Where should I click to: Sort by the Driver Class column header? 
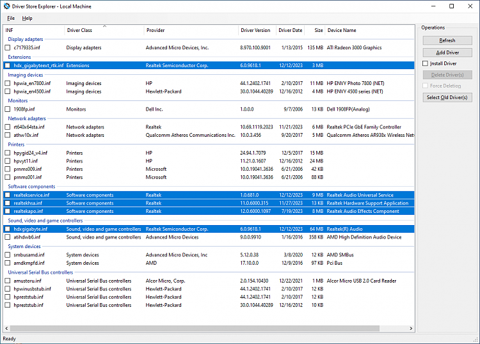coord(104,30)
